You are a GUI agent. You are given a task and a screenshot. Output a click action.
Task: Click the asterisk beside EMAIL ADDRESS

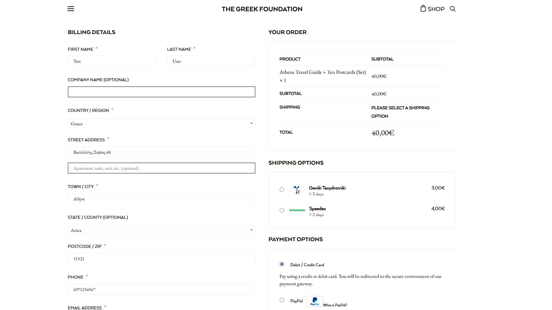(x=105, y=306)
